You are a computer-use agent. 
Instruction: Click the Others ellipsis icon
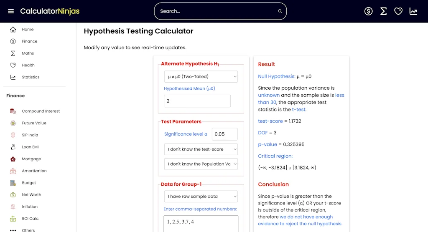(13, 230)
